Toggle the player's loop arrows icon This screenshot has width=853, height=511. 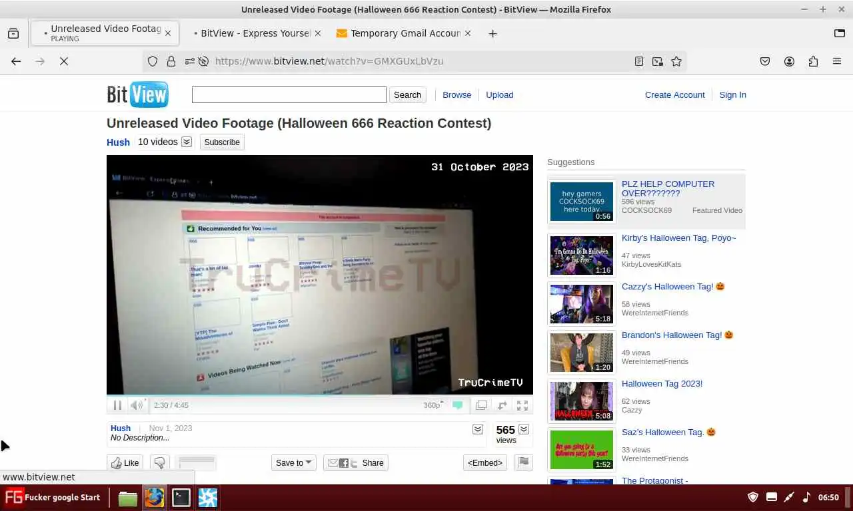pyautogui.click(x=502, y=405)
